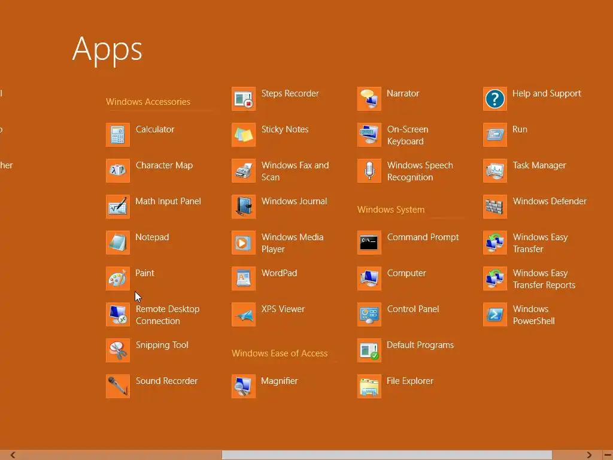The image size is (613, 460).
Task: Click the Windows Easy Transfer icon
Action: (495, 243)
